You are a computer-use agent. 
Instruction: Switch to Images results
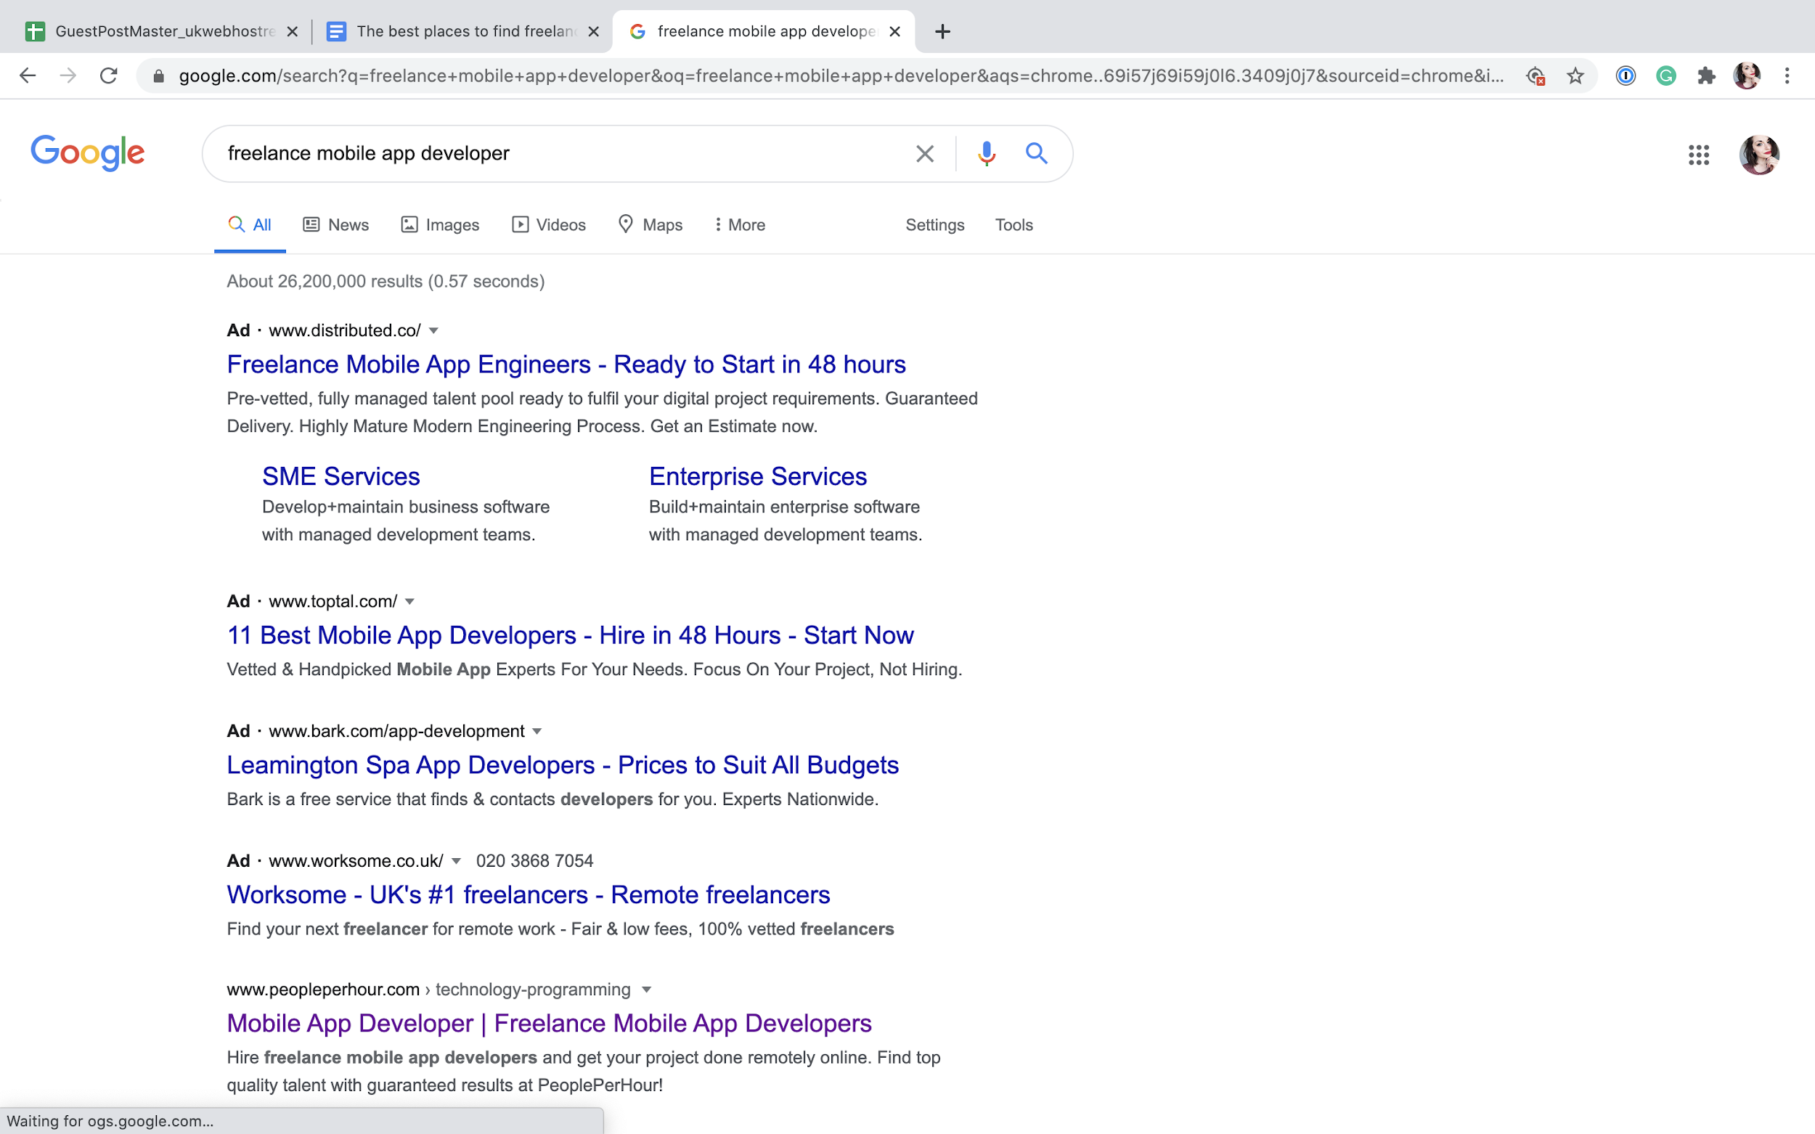click(x=440, y=225)
